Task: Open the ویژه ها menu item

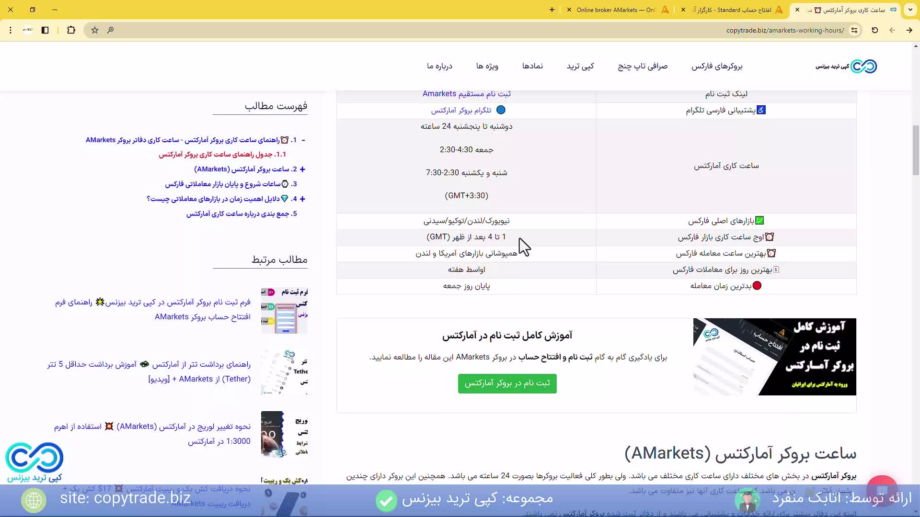Action: (x=487, y=66)
